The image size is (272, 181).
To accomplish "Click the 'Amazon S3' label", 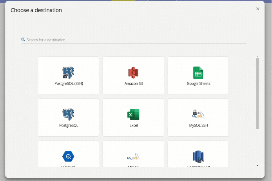I will point(133,83).
